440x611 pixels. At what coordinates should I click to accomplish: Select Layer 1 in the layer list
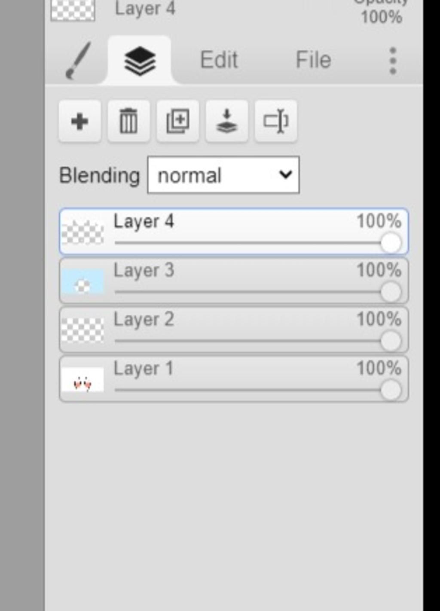(x=234, y=379)
